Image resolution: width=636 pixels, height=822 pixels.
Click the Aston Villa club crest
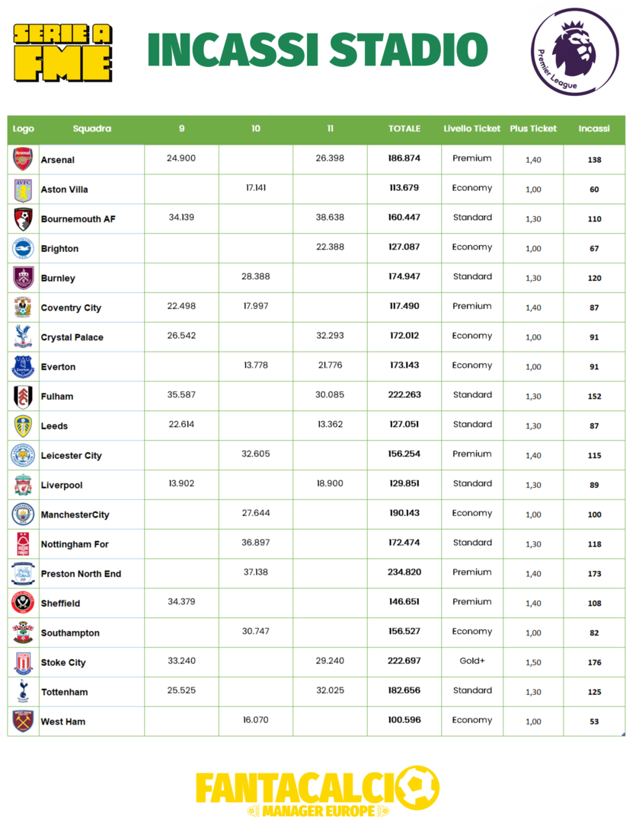[23, 189]
